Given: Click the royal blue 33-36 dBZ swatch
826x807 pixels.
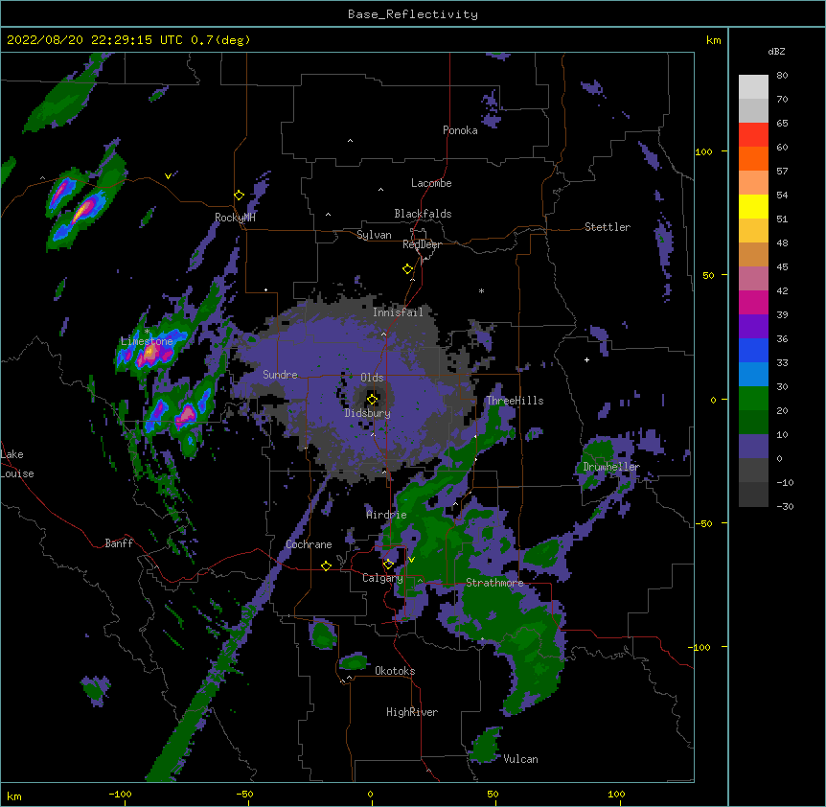Looking at the screenshot, I should click(x=753, y=350).
